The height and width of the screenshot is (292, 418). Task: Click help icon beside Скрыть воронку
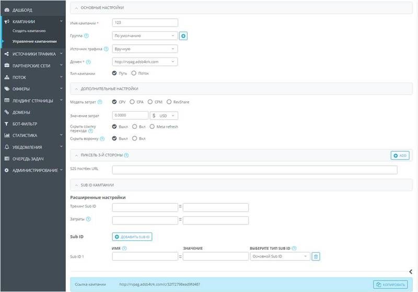point(102,139)
